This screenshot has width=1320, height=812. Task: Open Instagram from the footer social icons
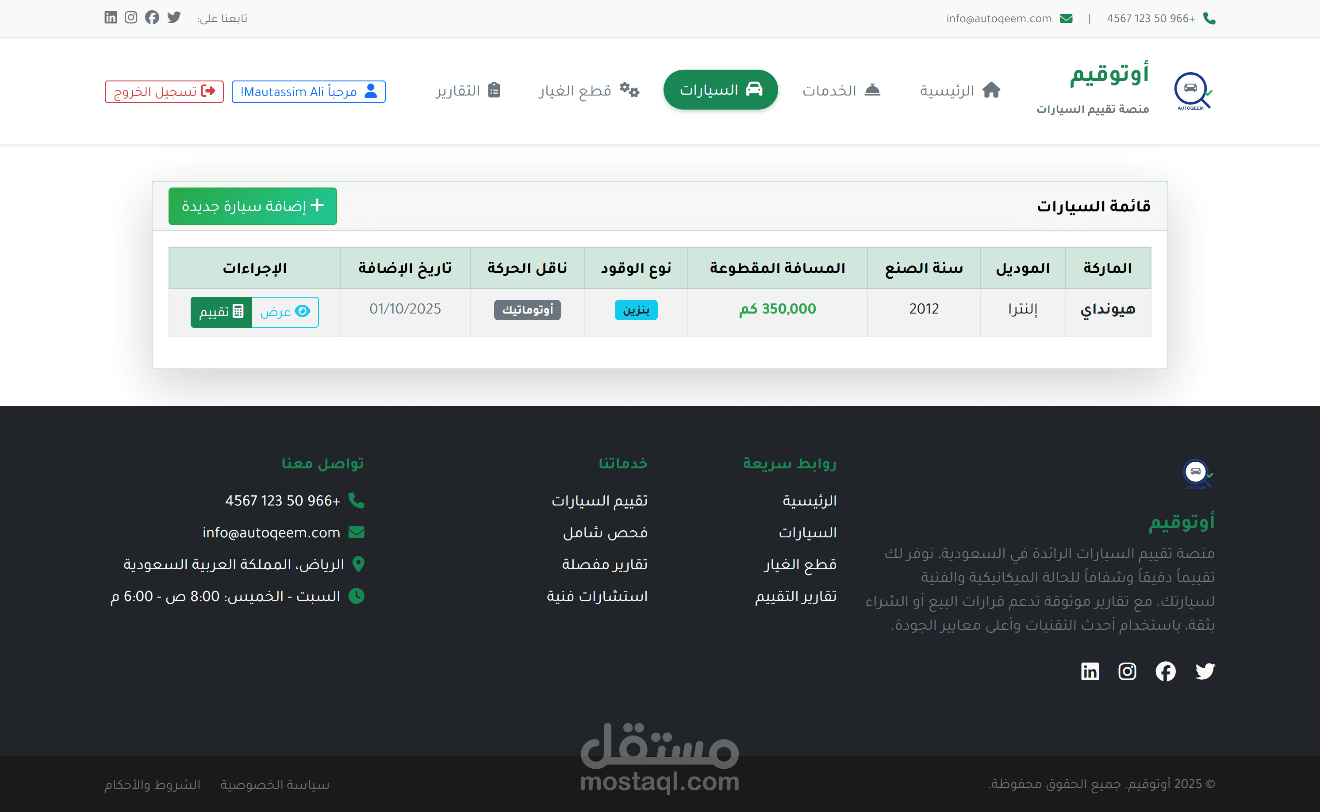point(1127,671)
